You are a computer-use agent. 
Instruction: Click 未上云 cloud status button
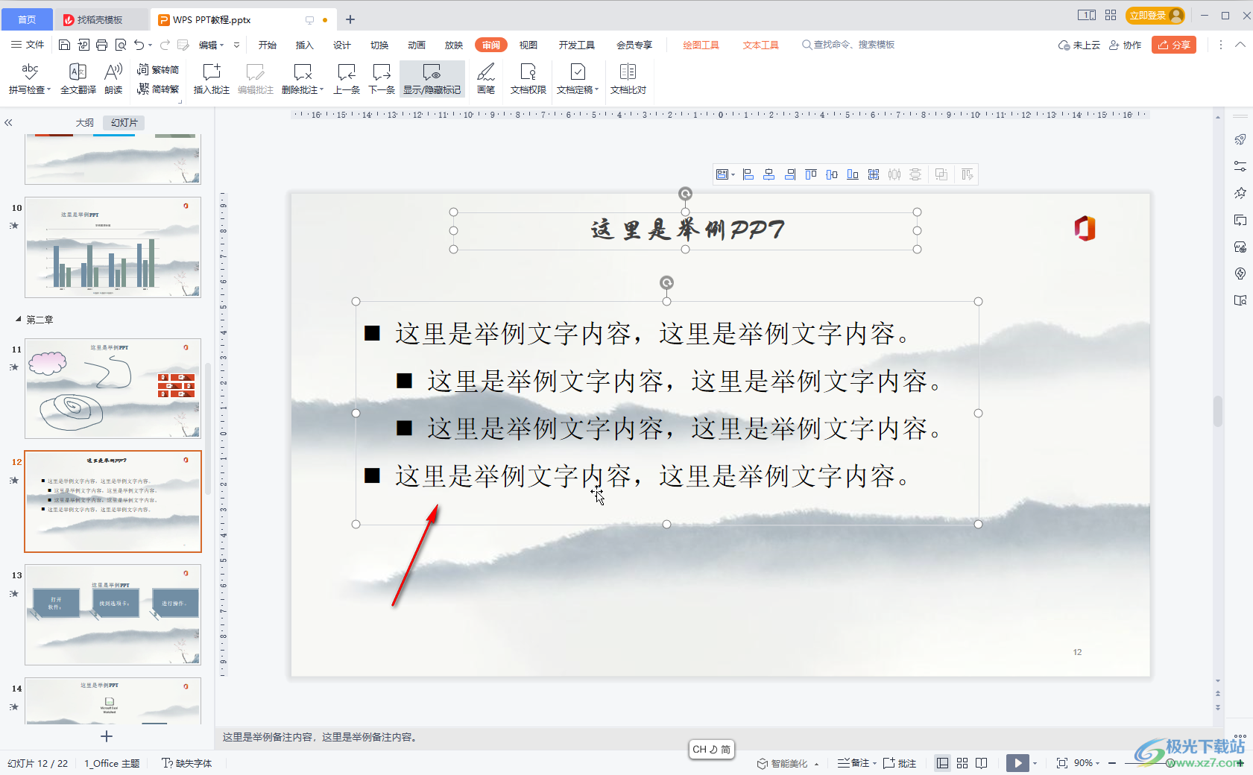point(1079,45)
